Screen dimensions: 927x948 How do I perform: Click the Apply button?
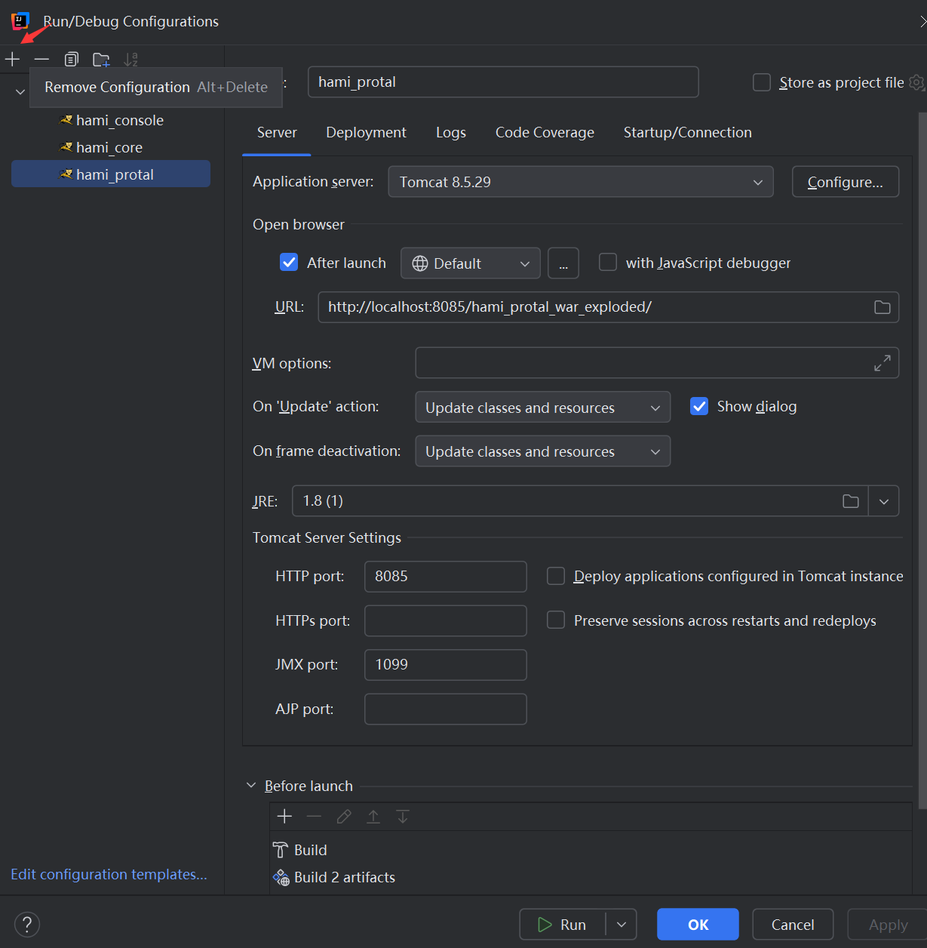point(888,925)
